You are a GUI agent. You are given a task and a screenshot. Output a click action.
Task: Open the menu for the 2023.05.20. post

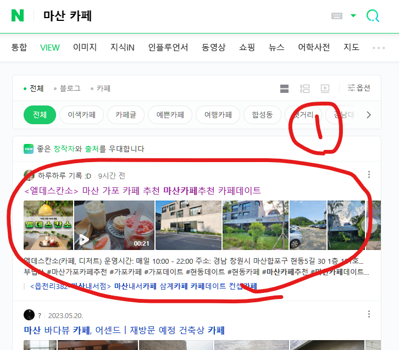369,314
